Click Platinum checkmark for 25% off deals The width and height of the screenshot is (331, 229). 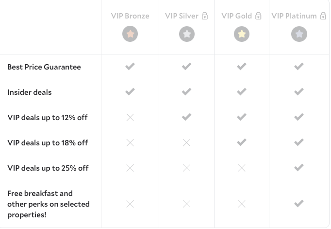[299, 168]
